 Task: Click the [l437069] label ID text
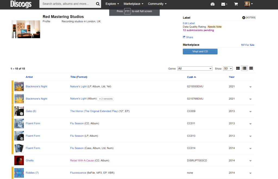click(251, 18)
